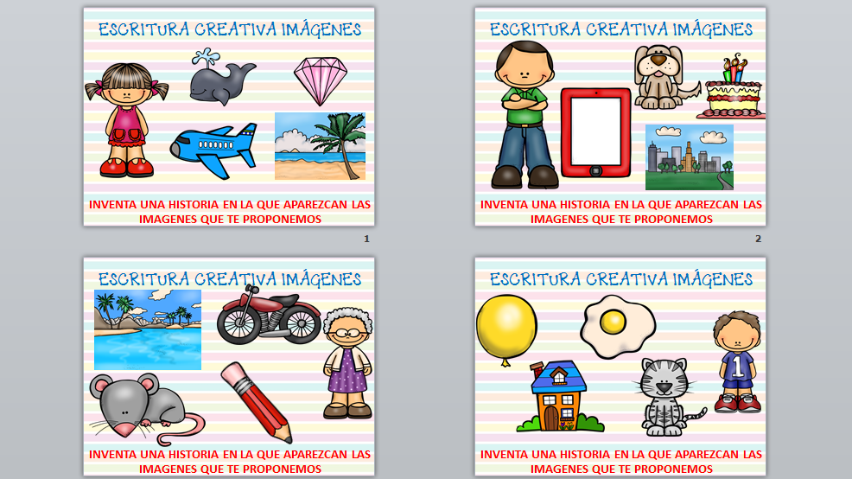Click the gray mouse image on slide 3
Viewport: 852px width, 479px height.
(x=147, y=408)
